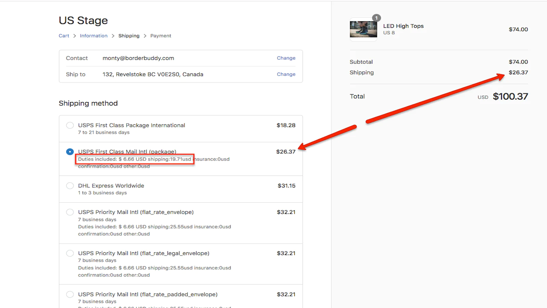The height and width of the screenshot is (308, 547).
Task: Change the contact email address
Action: [286, 58]
